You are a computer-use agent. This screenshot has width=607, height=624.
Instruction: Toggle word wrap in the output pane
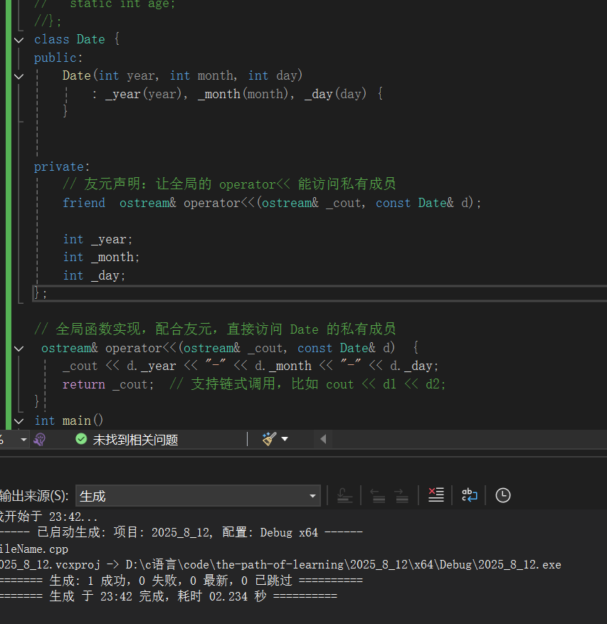[469, 495]
